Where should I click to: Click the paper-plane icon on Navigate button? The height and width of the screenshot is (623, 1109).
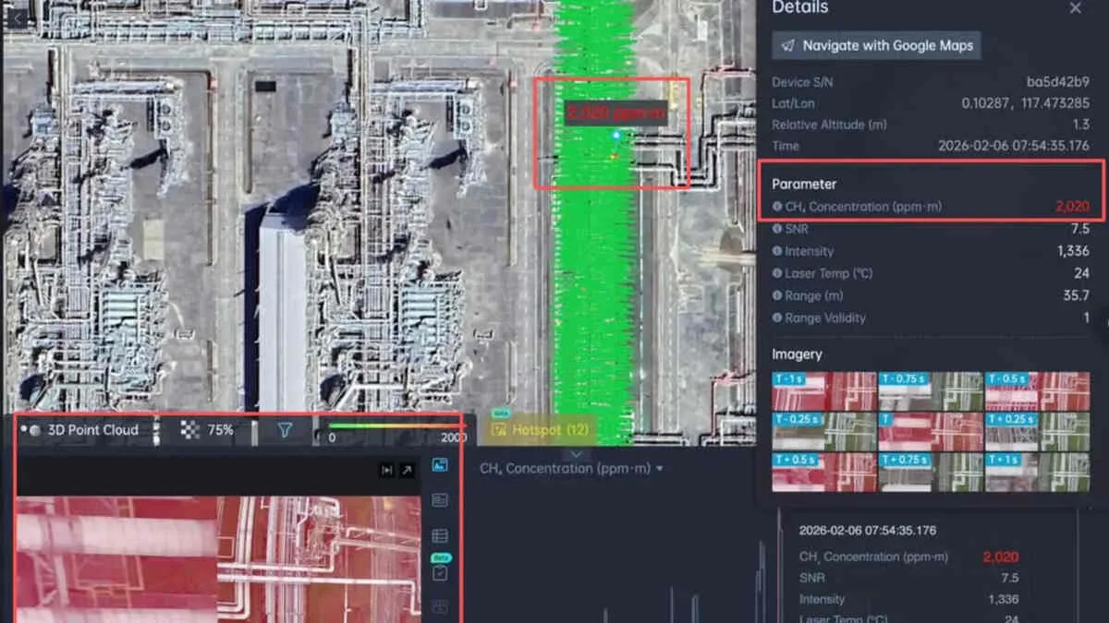coord(787,45)
